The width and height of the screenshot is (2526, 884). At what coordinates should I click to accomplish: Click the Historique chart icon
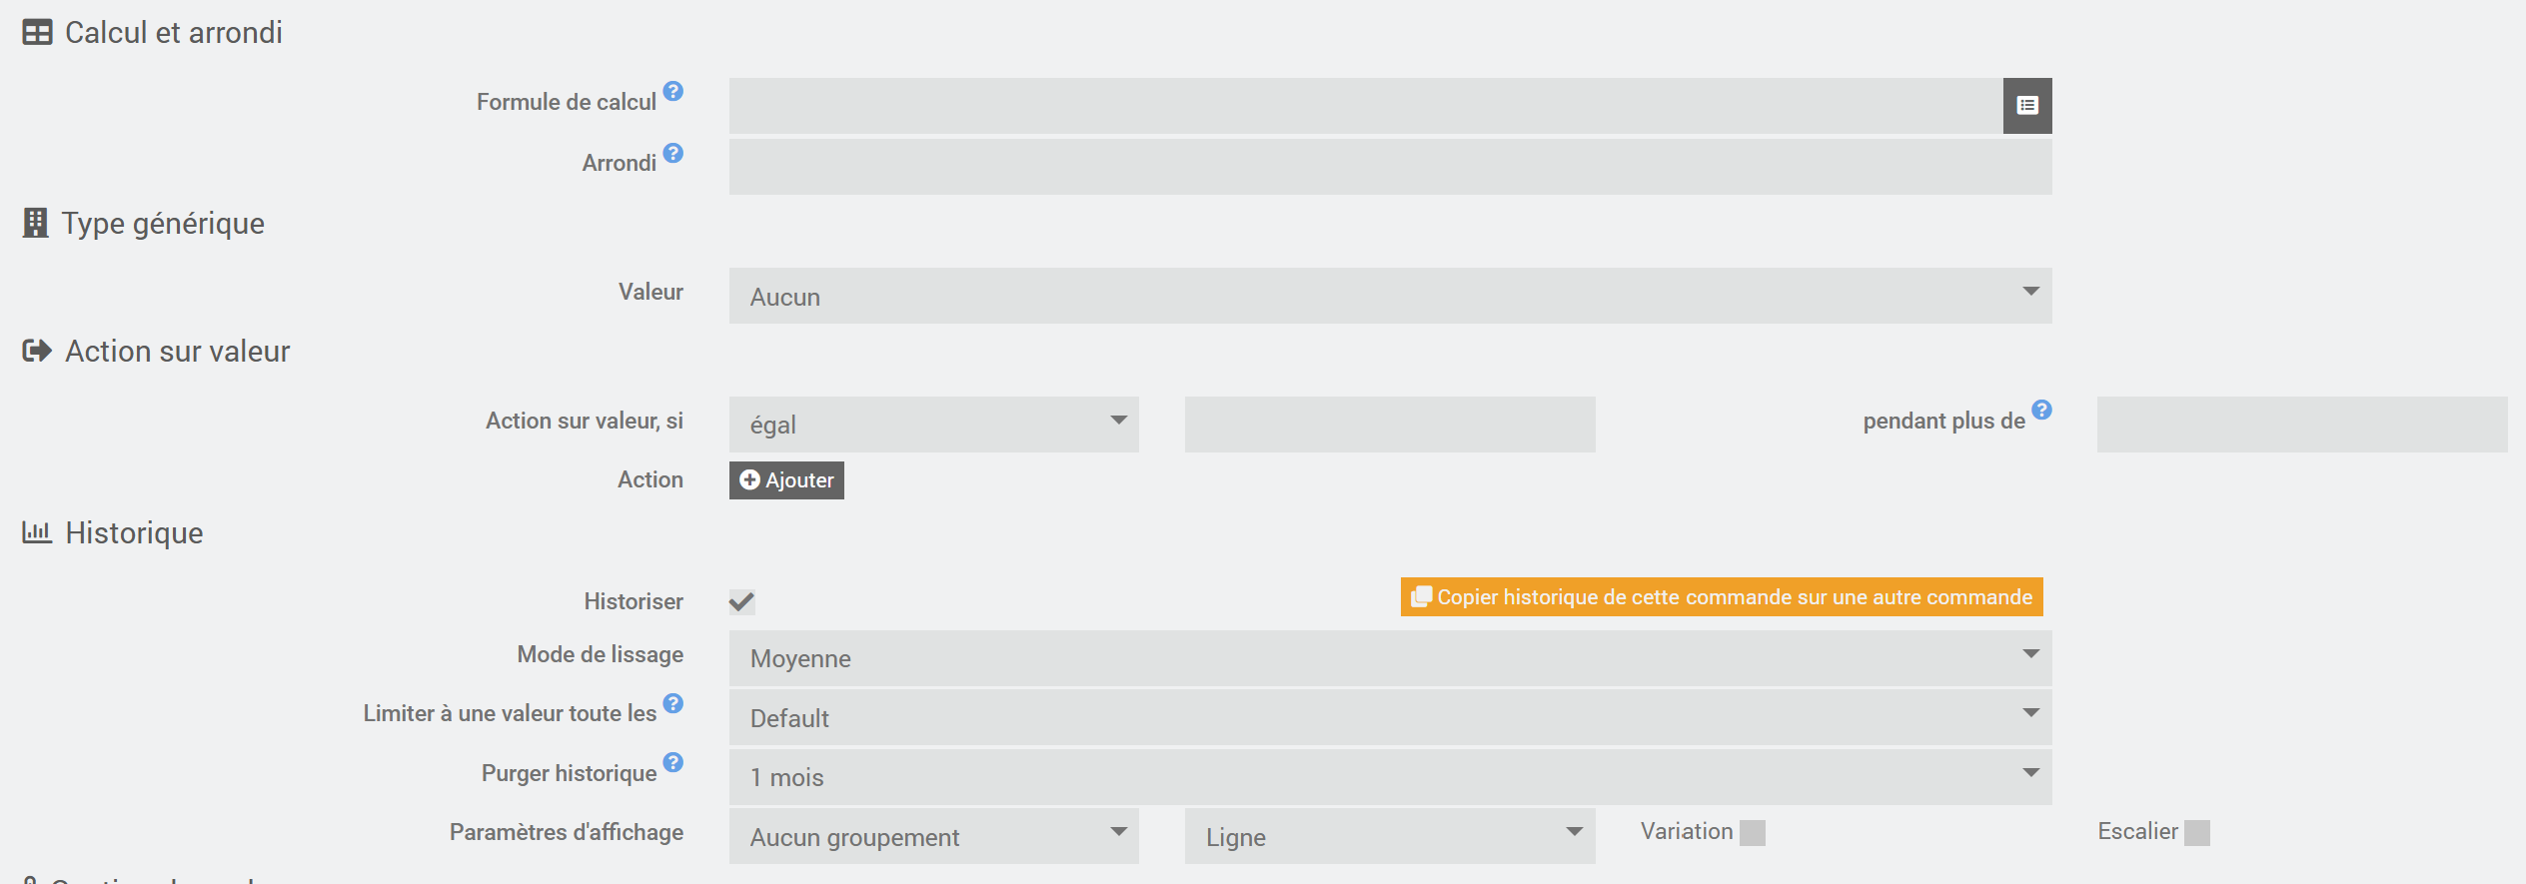37,532
